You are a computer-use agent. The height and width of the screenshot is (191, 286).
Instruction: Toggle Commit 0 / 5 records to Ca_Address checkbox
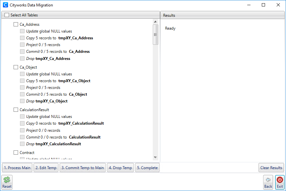[x=22, y=52]
